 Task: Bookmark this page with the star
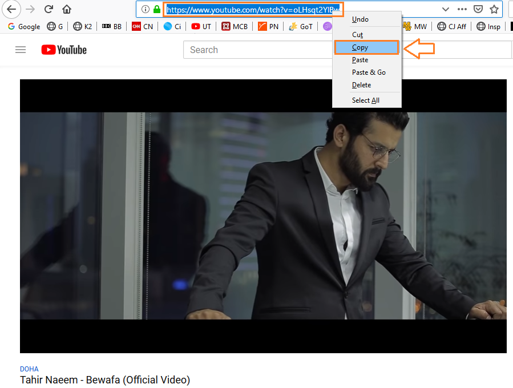494,10
